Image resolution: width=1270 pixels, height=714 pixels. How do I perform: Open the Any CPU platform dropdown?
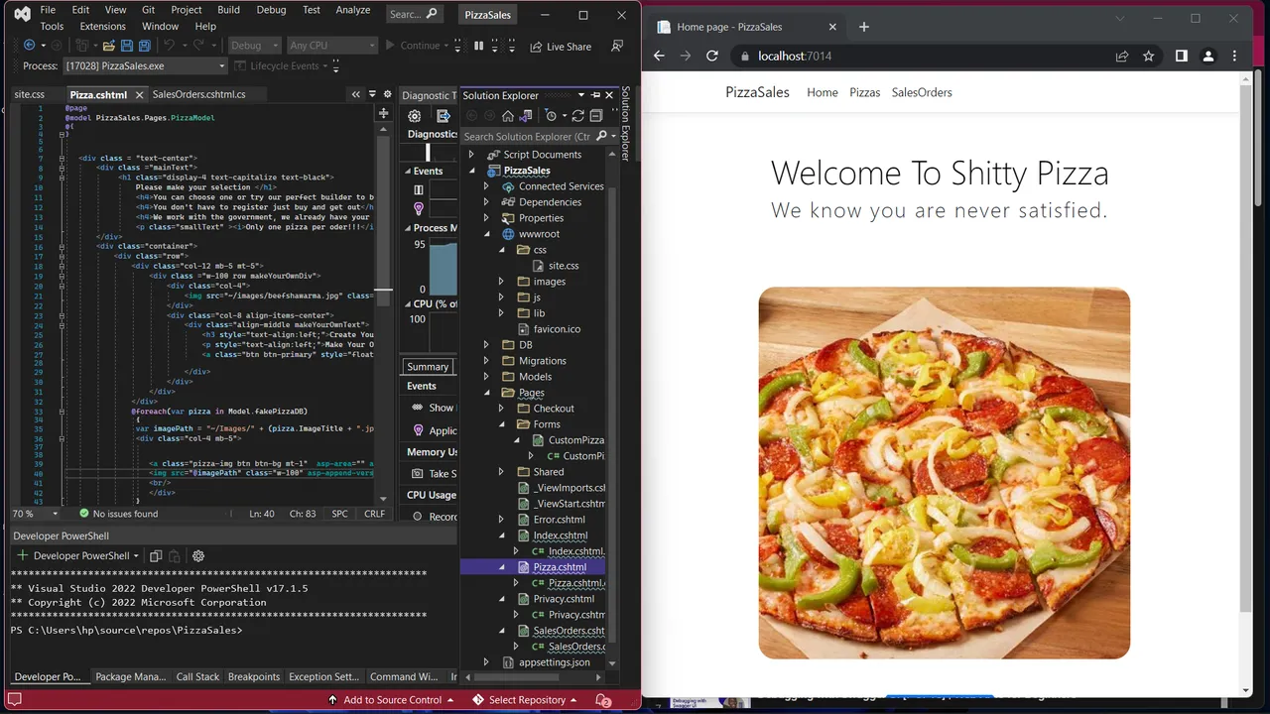331,46
